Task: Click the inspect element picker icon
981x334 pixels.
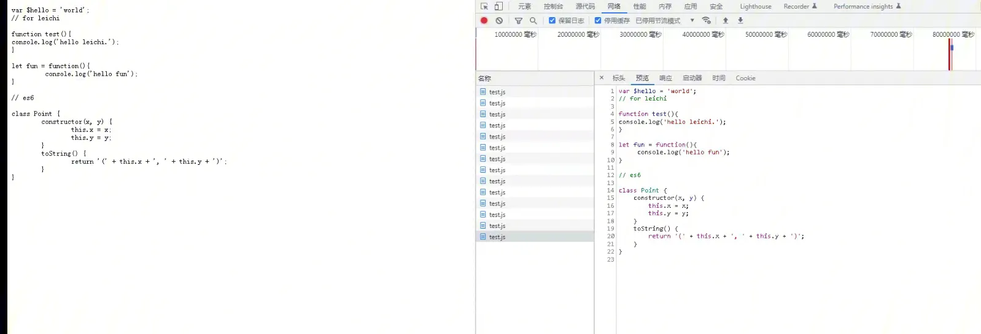Action: [484, 6]
